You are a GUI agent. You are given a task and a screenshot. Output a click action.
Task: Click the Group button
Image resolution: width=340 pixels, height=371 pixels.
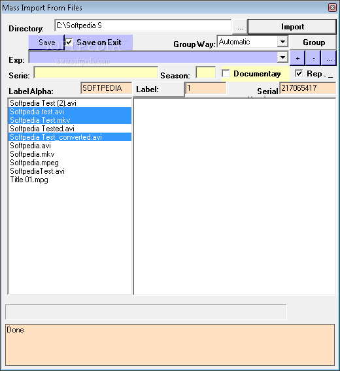pyautogui.click(x=313, y=42)
